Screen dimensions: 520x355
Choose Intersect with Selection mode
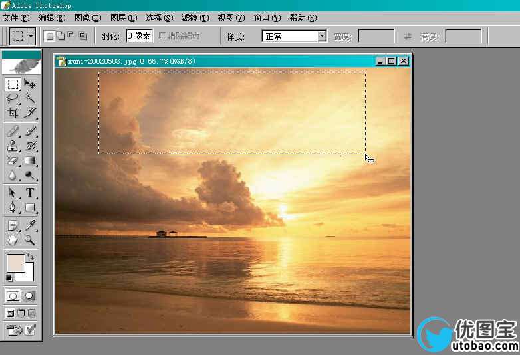pos(82,35)
